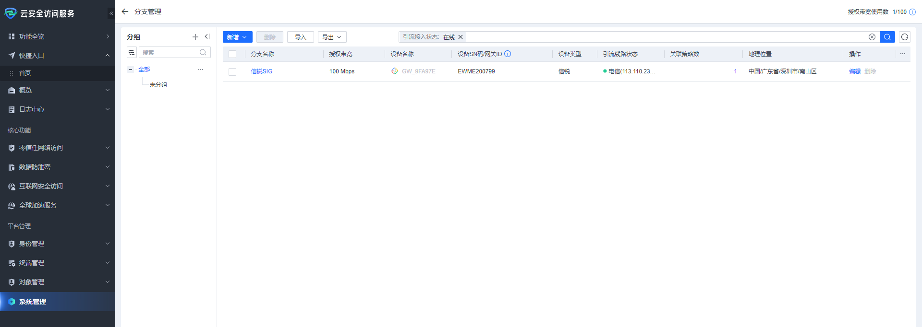The image size is (922, 327).
Task: Select the 未分组 tree item
Action: pyautogui.click(x=158, y=85)
